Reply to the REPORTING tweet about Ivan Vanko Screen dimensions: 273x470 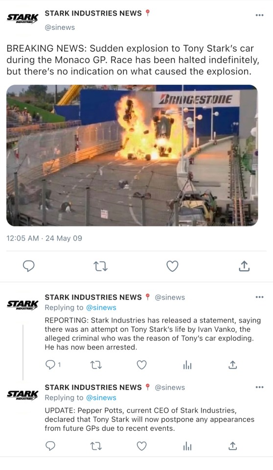click(x=50, y=365)
